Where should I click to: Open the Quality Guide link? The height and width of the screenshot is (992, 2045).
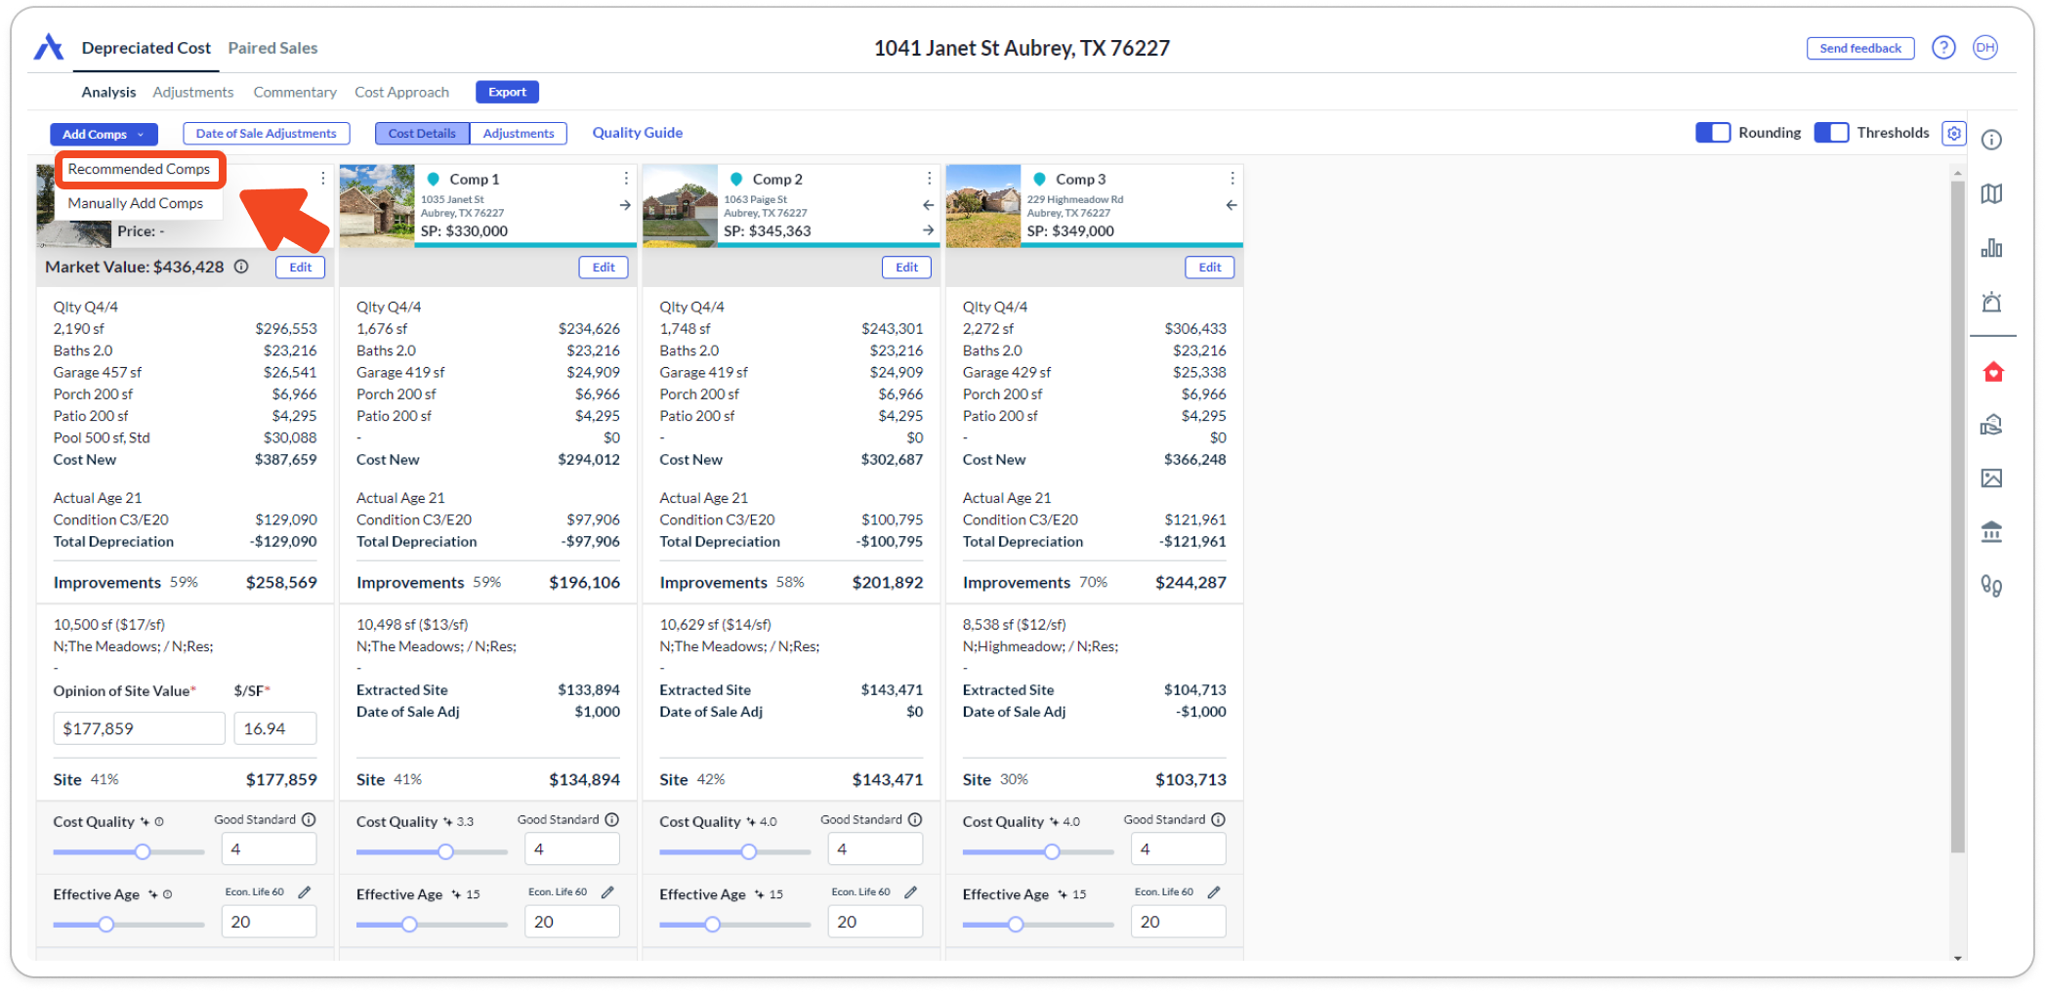[x=637, y=133]
